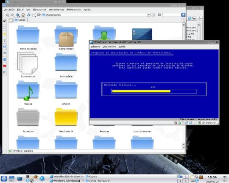Open the Ver menu in Konqueror
Viewport: 229px width, 183px height.
pyautogui.click(x=28, y=10)
